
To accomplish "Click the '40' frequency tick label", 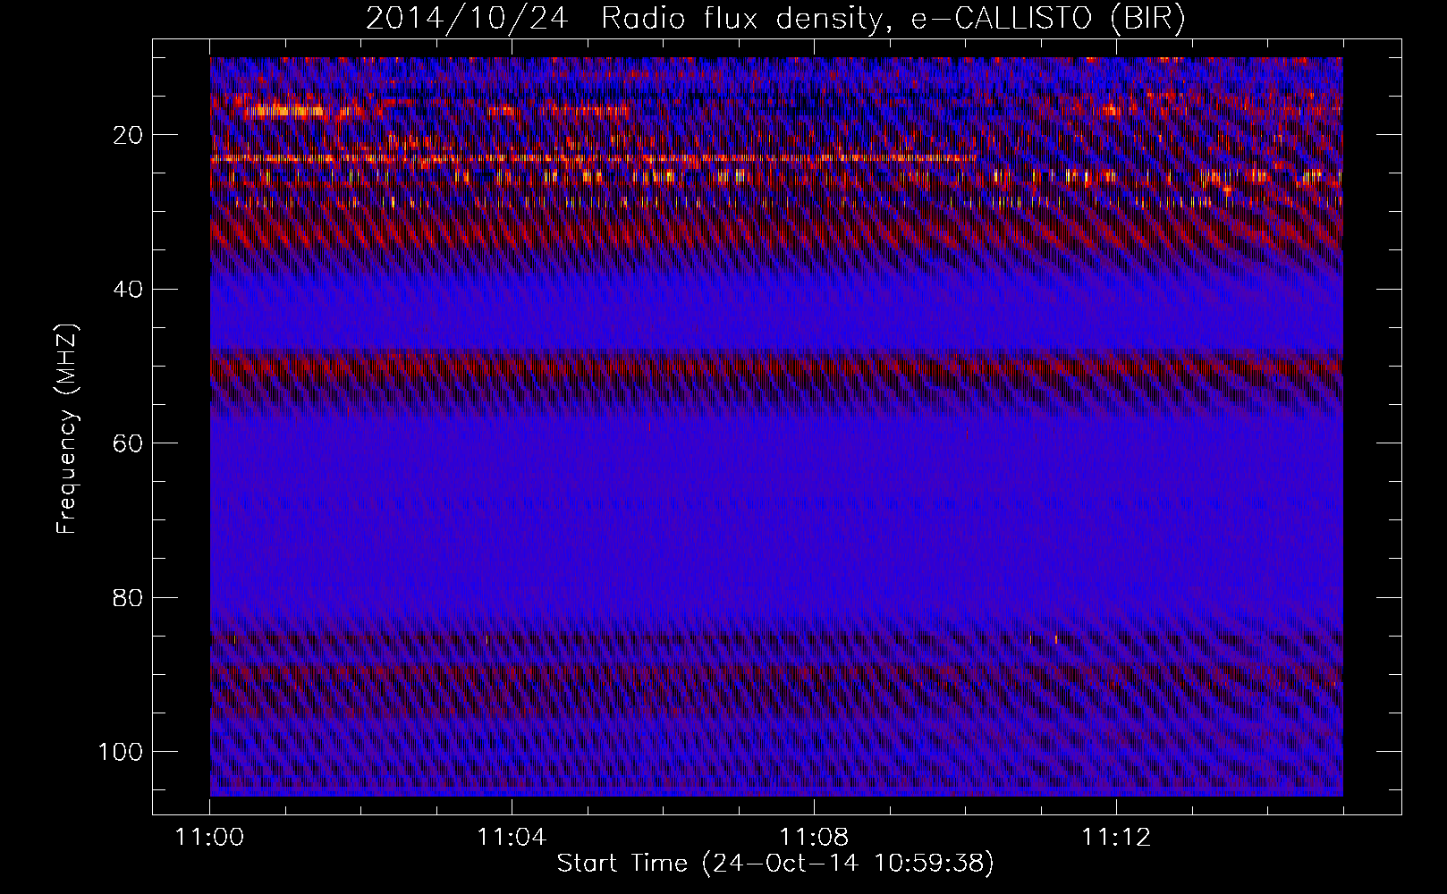I will click(129, 290).
